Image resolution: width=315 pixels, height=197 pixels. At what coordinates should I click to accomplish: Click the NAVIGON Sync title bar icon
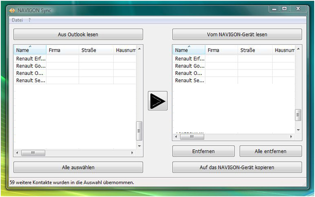coord(13,10)
